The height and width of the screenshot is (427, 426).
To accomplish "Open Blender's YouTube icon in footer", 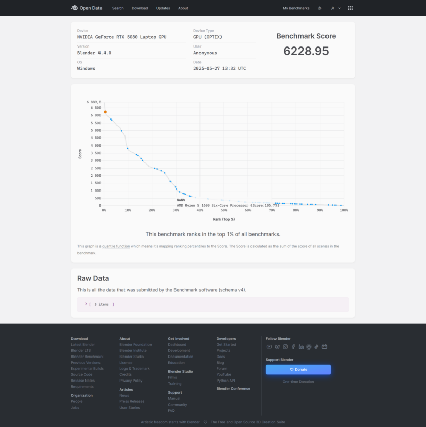I will (269, 347).
